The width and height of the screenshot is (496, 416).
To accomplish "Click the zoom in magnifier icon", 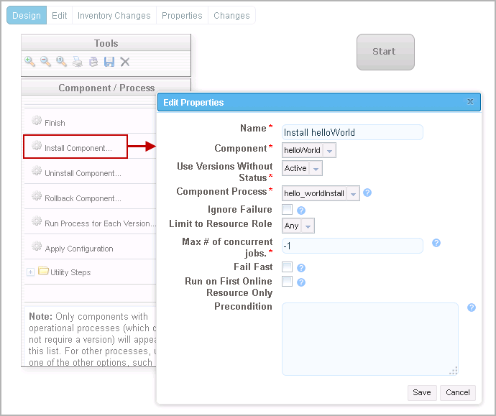I will [x=29, y=62].
